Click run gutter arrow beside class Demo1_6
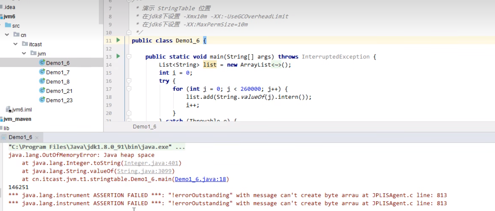The image size is (495, 211). point(118,40)
